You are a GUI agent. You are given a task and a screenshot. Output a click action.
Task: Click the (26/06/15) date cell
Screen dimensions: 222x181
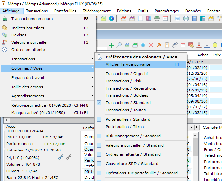[x=197, y=79]
